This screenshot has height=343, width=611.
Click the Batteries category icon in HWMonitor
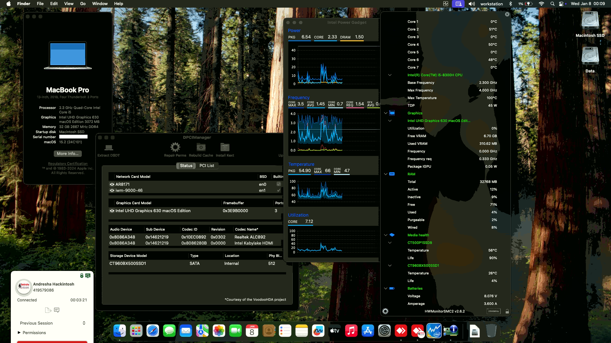392,288
